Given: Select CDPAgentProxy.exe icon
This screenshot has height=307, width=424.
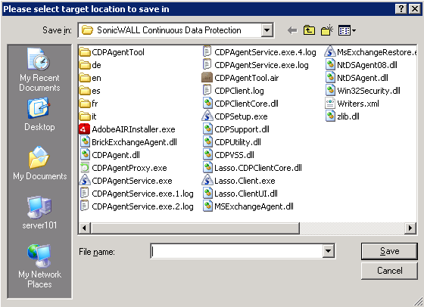Looking at the screenshot, I should [x=85, y=168].
